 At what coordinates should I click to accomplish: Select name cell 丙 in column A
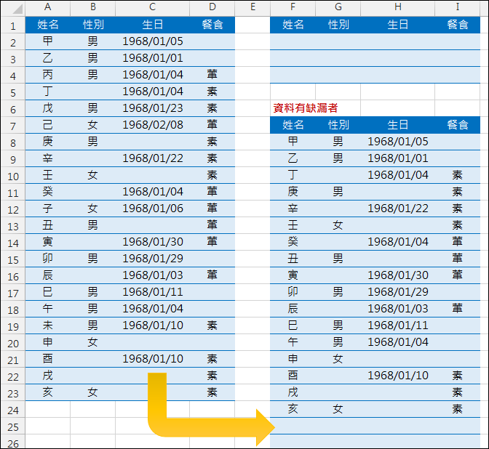point(48,75)
